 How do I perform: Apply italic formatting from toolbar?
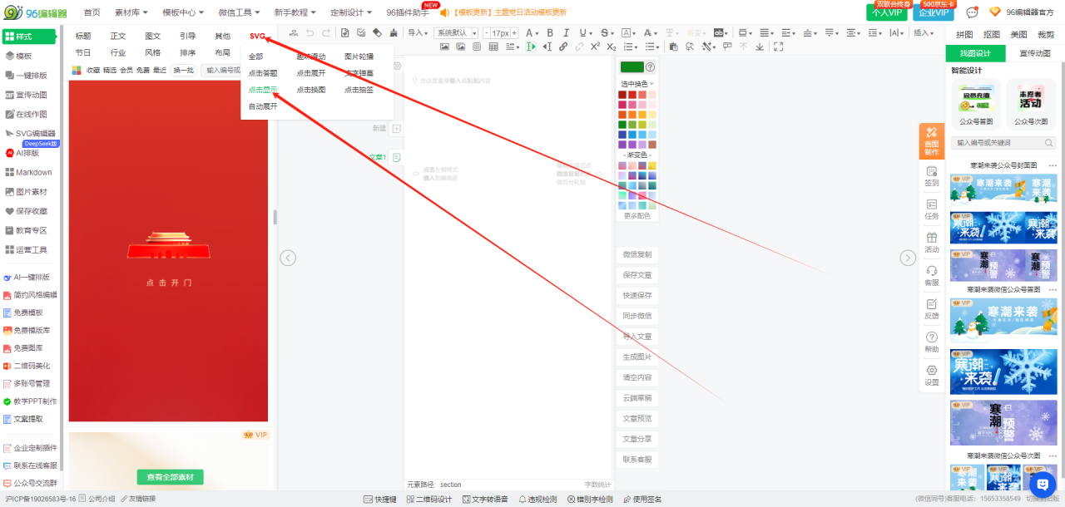pyautogui.click(x=568, y=33)
